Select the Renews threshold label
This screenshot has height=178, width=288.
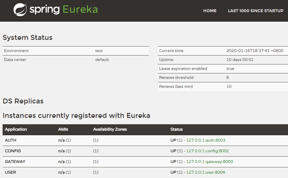(x=176, y=78)
